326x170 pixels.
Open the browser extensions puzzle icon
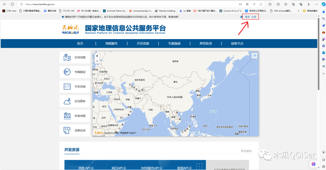[x=270, y=4]
